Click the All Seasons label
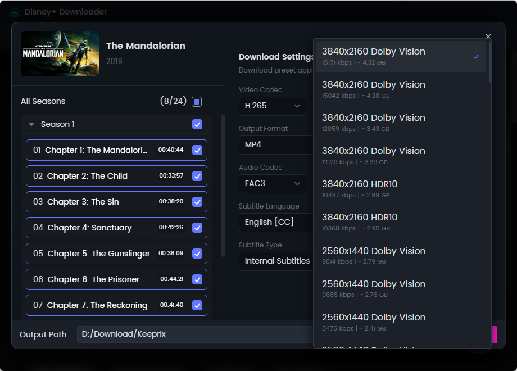 [43, 101]
